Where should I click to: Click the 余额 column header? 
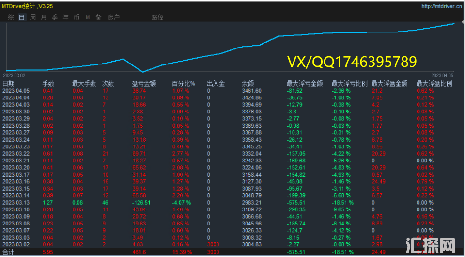click(x=248, y=83)
